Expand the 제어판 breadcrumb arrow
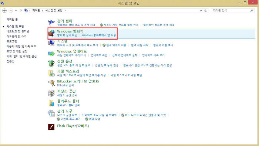This screenshot has height=146, width=259. click(x=43, y=11)
